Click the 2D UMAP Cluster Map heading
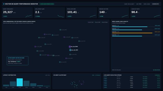 click(60, 75)
